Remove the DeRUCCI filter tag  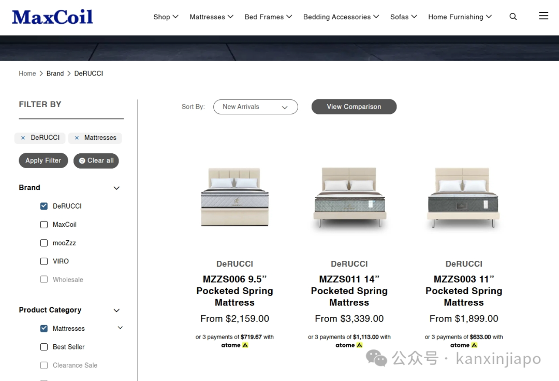23,138
